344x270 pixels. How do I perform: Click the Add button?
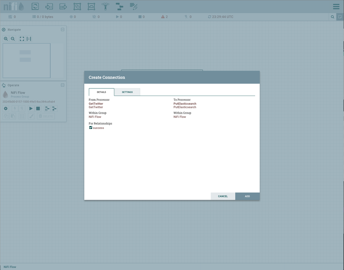pos(247,196)
